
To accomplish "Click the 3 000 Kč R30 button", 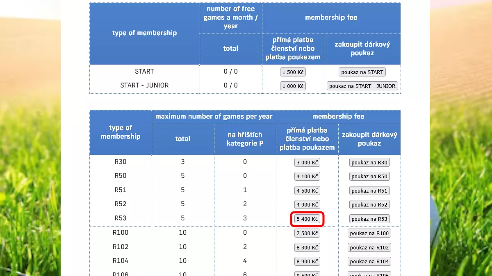I will click(x=307, y=162).
